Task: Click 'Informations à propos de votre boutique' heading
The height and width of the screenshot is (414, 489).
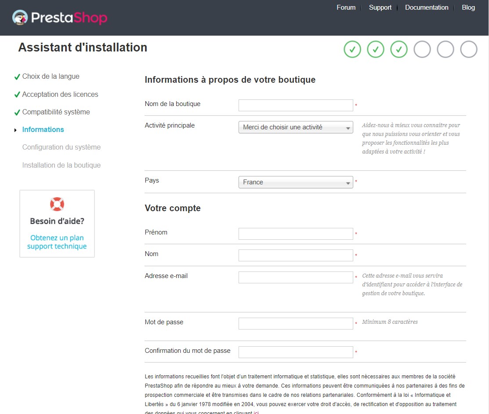Action: [x=230, y=80]
